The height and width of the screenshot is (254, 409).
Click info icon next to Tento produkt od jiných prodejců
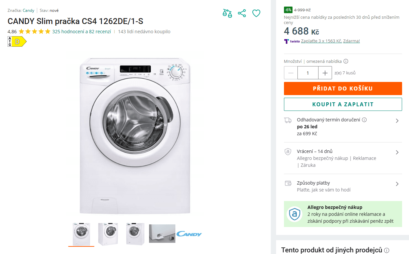pos(387,250)
